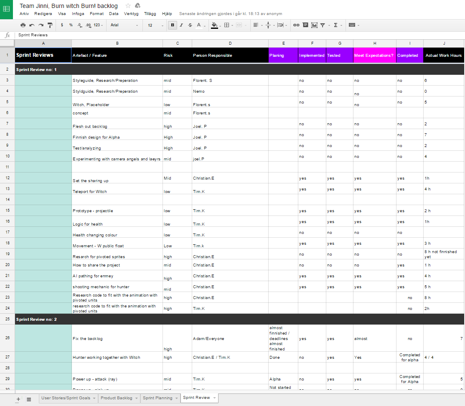Toggle italic formatting button
Screen dimensions: 465x406
(x=181, y=25)
